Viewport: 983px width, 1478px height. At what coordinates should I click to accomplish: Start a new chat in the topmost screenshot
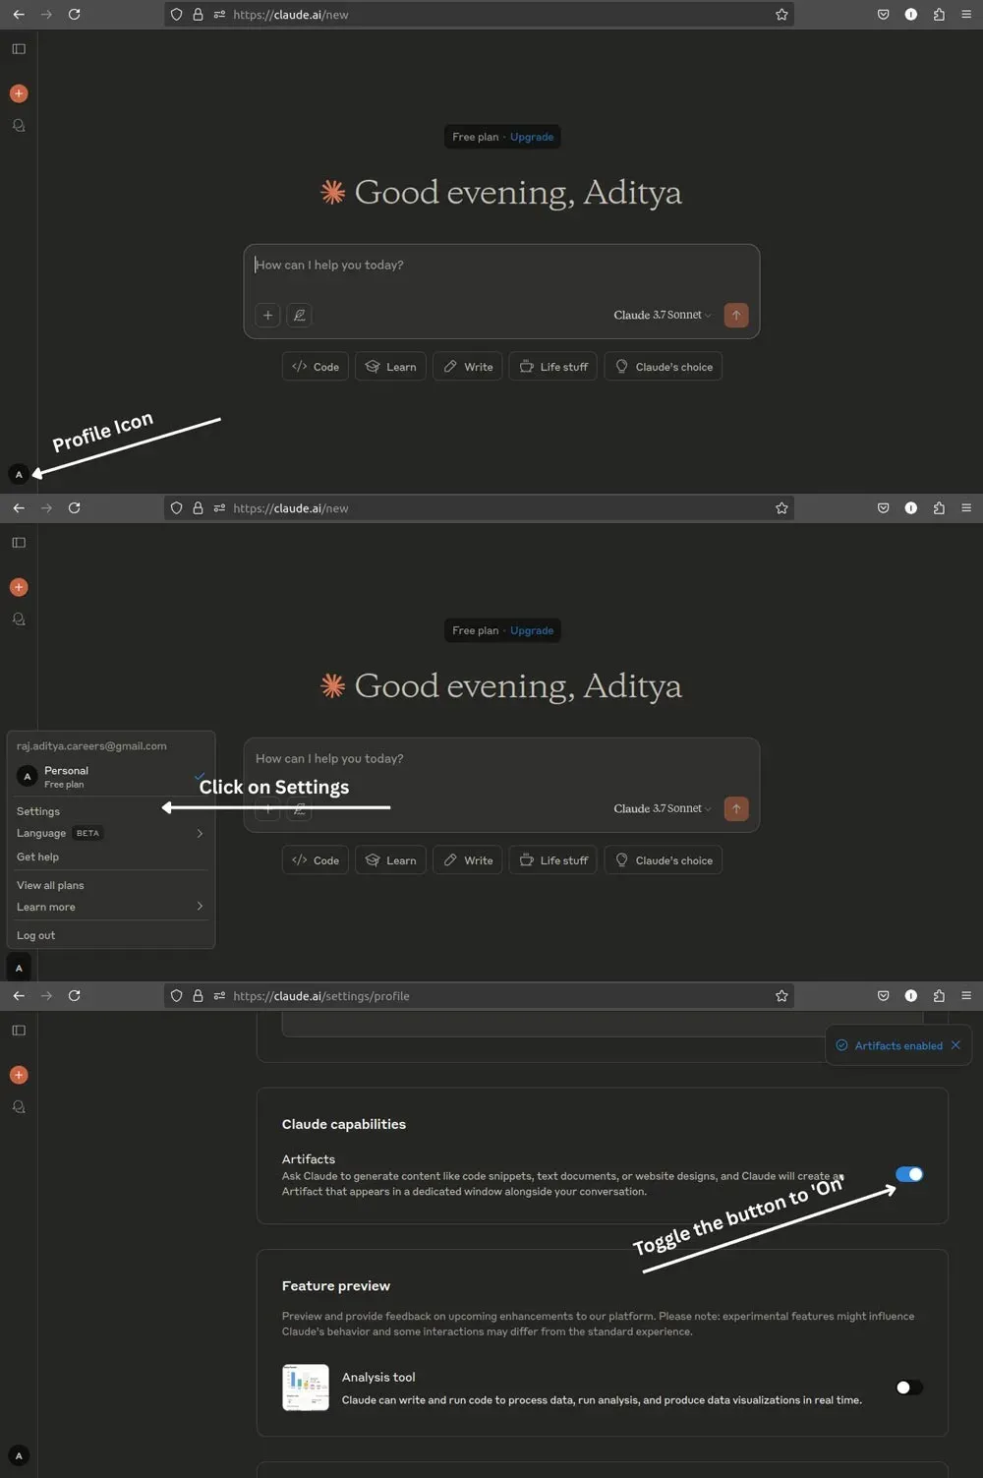[19, 93]
